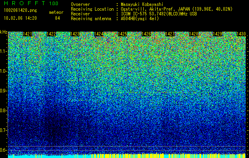
Task: Click the 1424 time marker
Action: click(99, 34)
